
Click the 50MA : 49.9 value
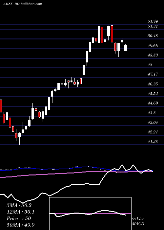pyautogui.click(x=21, y=225)
